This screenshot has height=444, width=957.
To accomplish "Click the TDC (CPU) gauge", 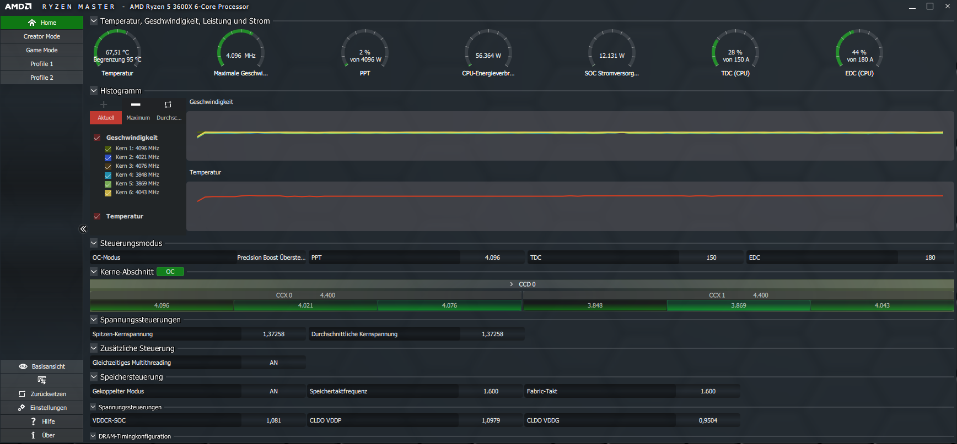I will click(735, 53).
